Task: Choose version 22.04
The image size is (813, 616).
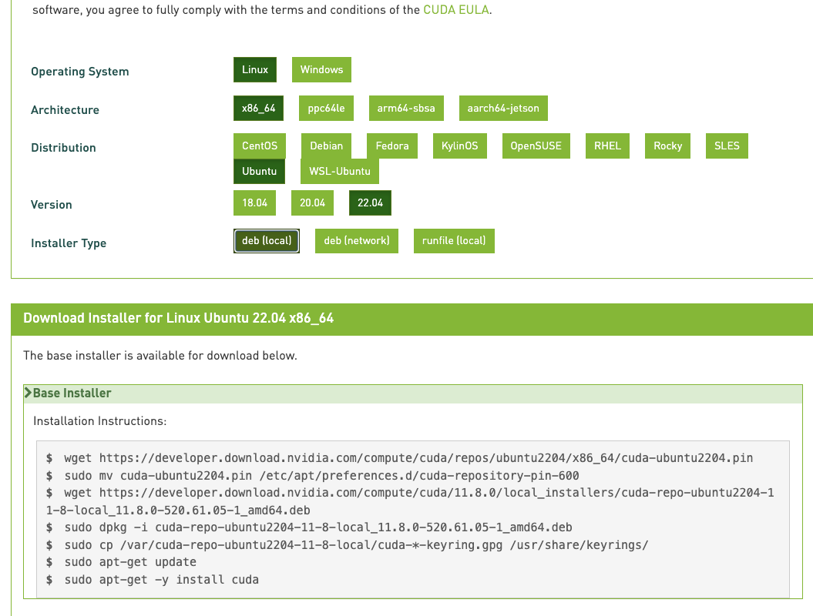Action: pyautogui.click(x=370, y=203)
